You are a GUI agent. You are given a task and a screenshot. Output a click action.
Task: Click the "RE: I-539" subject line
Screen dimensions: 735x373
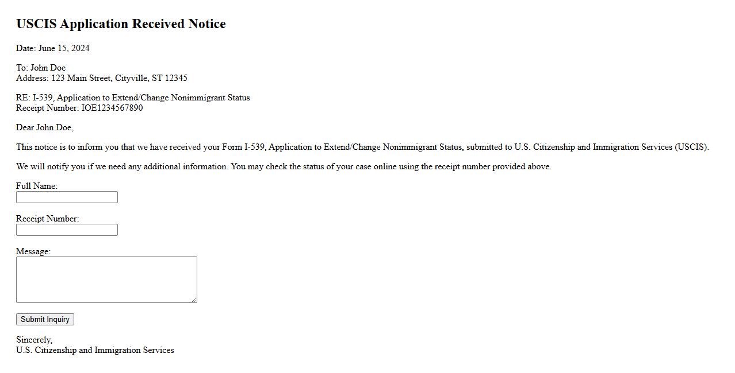coord(133,98)
